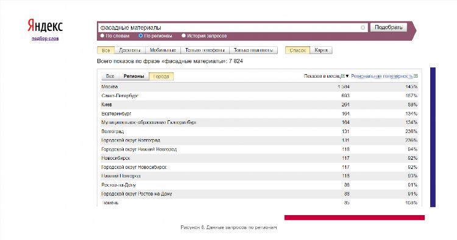Open help icon next to Региональная популярность
Viewport: 457px width, 240px height.
pos(416,76)
